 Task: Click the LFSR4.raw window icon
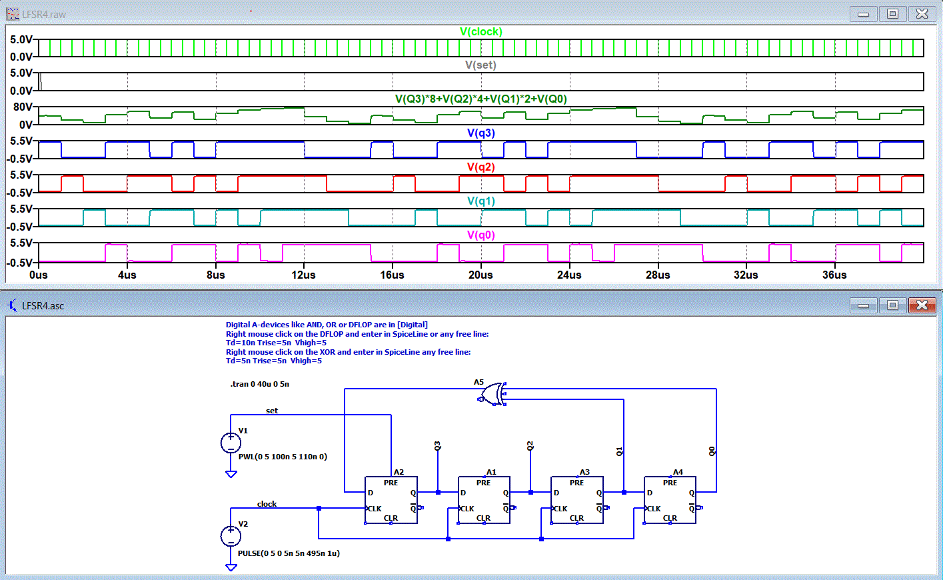13,14
